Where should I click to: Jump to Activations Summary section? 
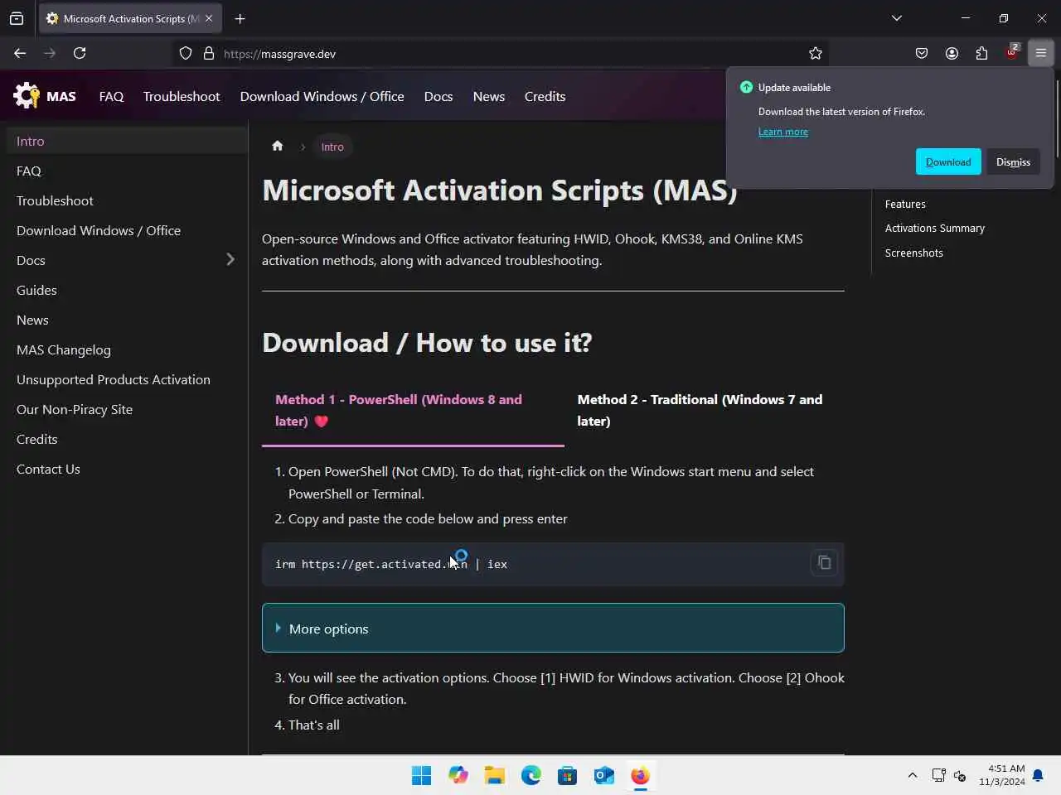[x=934, y=228]
